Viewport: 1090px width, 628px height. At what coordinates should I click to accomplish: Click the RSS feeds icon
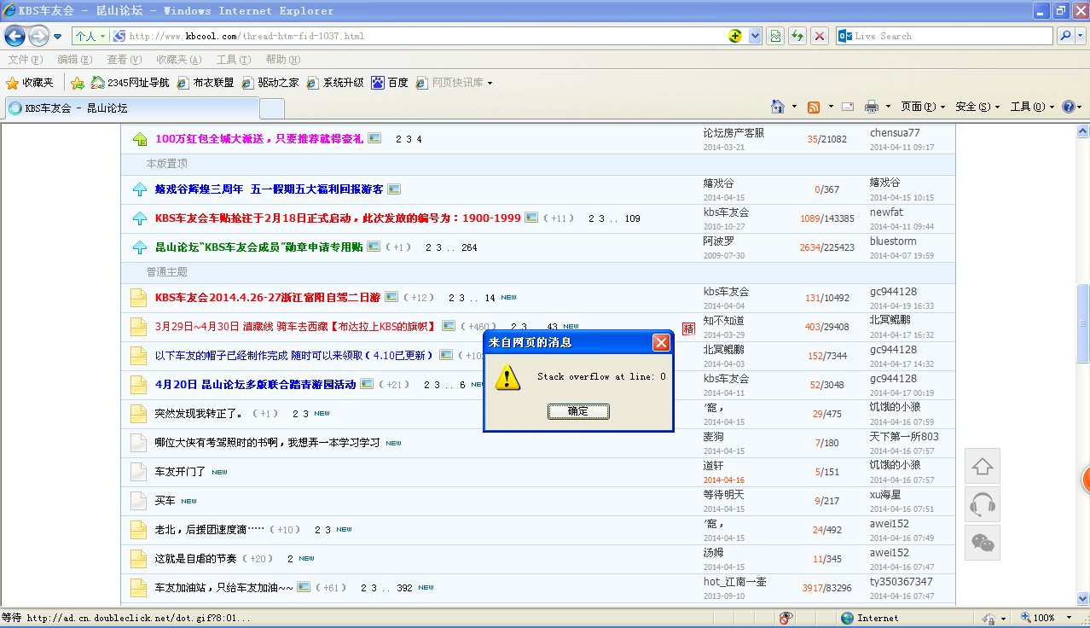(x=814, y=107)
